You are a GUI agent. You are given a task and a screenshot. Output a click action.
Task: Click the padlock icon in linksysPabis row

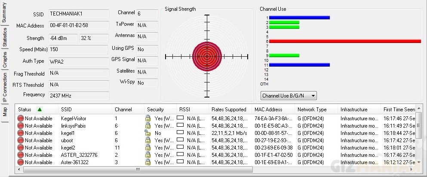coord(148,125)
